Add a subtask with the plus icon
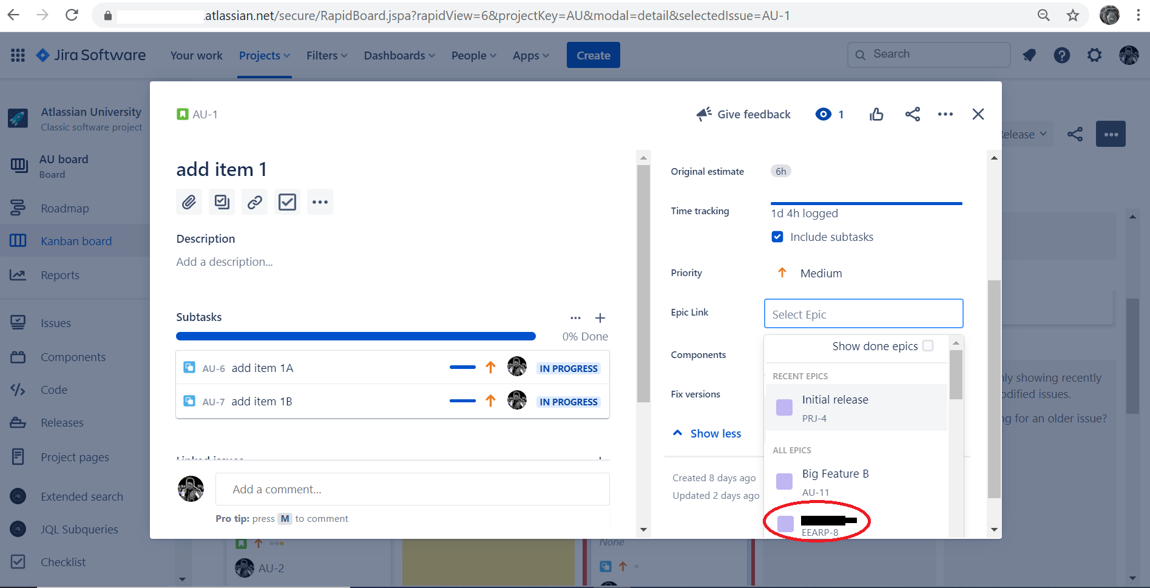The width and height of the screenshot is (1150, 588). pyautogui.click(x=600, y=318)
